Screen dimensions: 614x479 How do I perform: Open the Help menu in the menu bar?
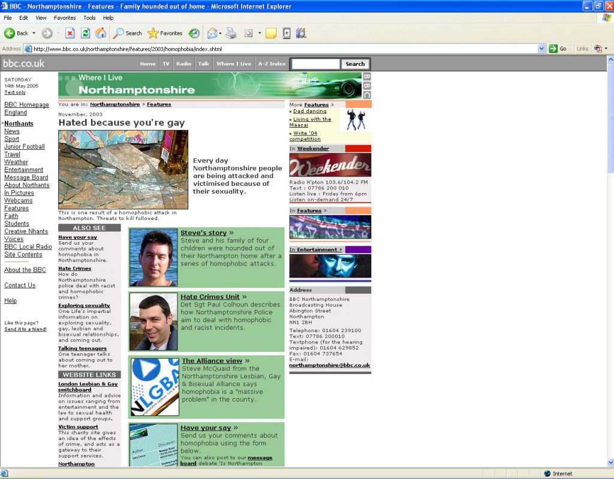click(x=109, y=17)
